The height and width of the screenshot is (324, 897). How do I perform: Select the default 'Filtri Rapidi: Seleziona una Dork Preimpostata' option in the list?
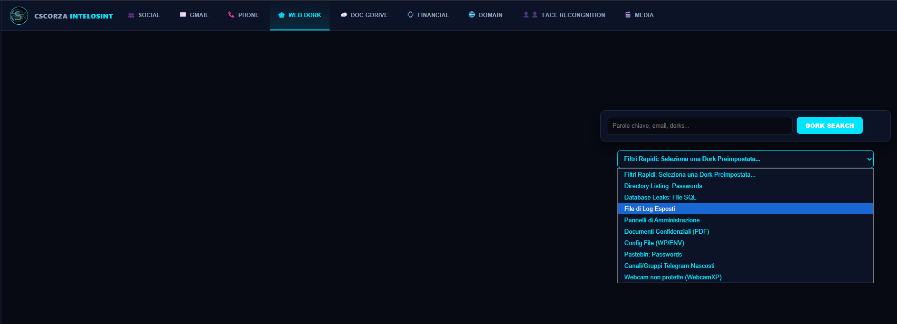click(745, 175)
